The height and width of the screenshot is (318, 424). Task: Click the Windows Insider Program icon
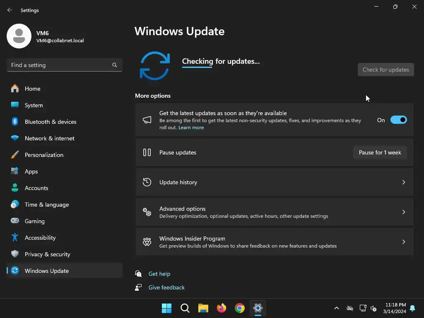(x=147, y=242)
